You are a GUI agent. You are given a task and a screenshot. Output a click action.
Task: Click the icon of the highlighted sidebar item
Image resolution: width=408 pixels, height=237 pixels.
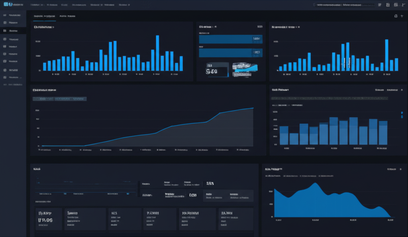[5, 31]
